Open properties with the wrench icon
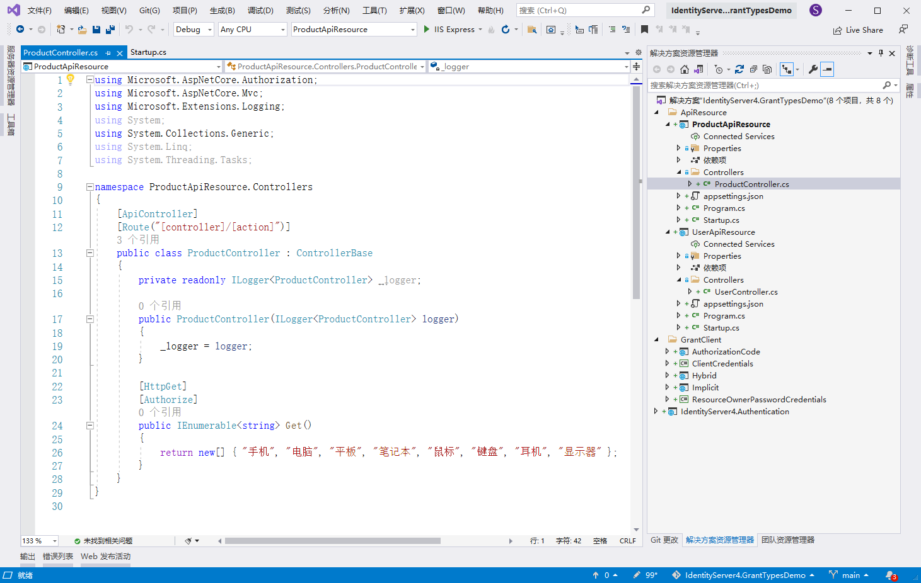The width and height of the screenshot is (921, 583). [813, 69]
